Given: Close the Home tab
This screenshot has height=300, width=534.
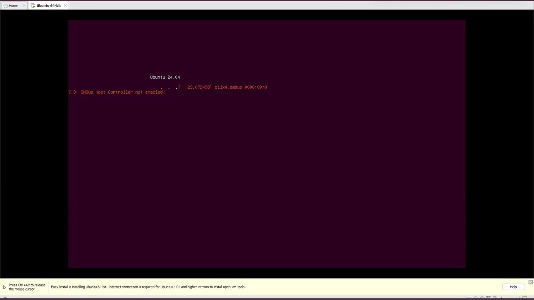Looking at the screenshot, I should [24, 6].
